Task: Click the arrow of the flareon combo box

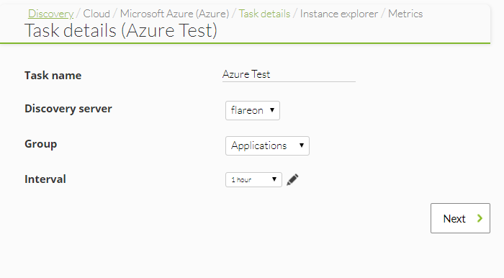Action: [272, 110]
